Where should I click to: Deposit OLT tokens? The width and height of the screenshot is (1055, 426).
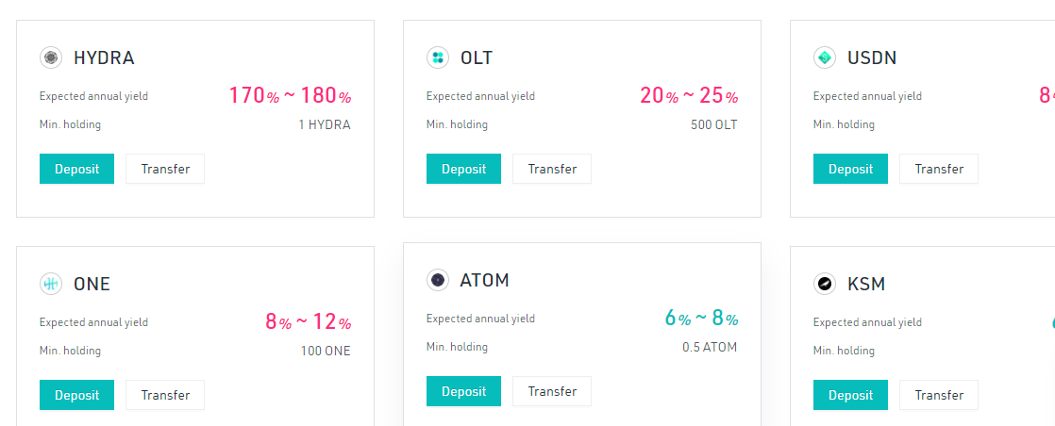pyautogui.click(x=463, y=169)
